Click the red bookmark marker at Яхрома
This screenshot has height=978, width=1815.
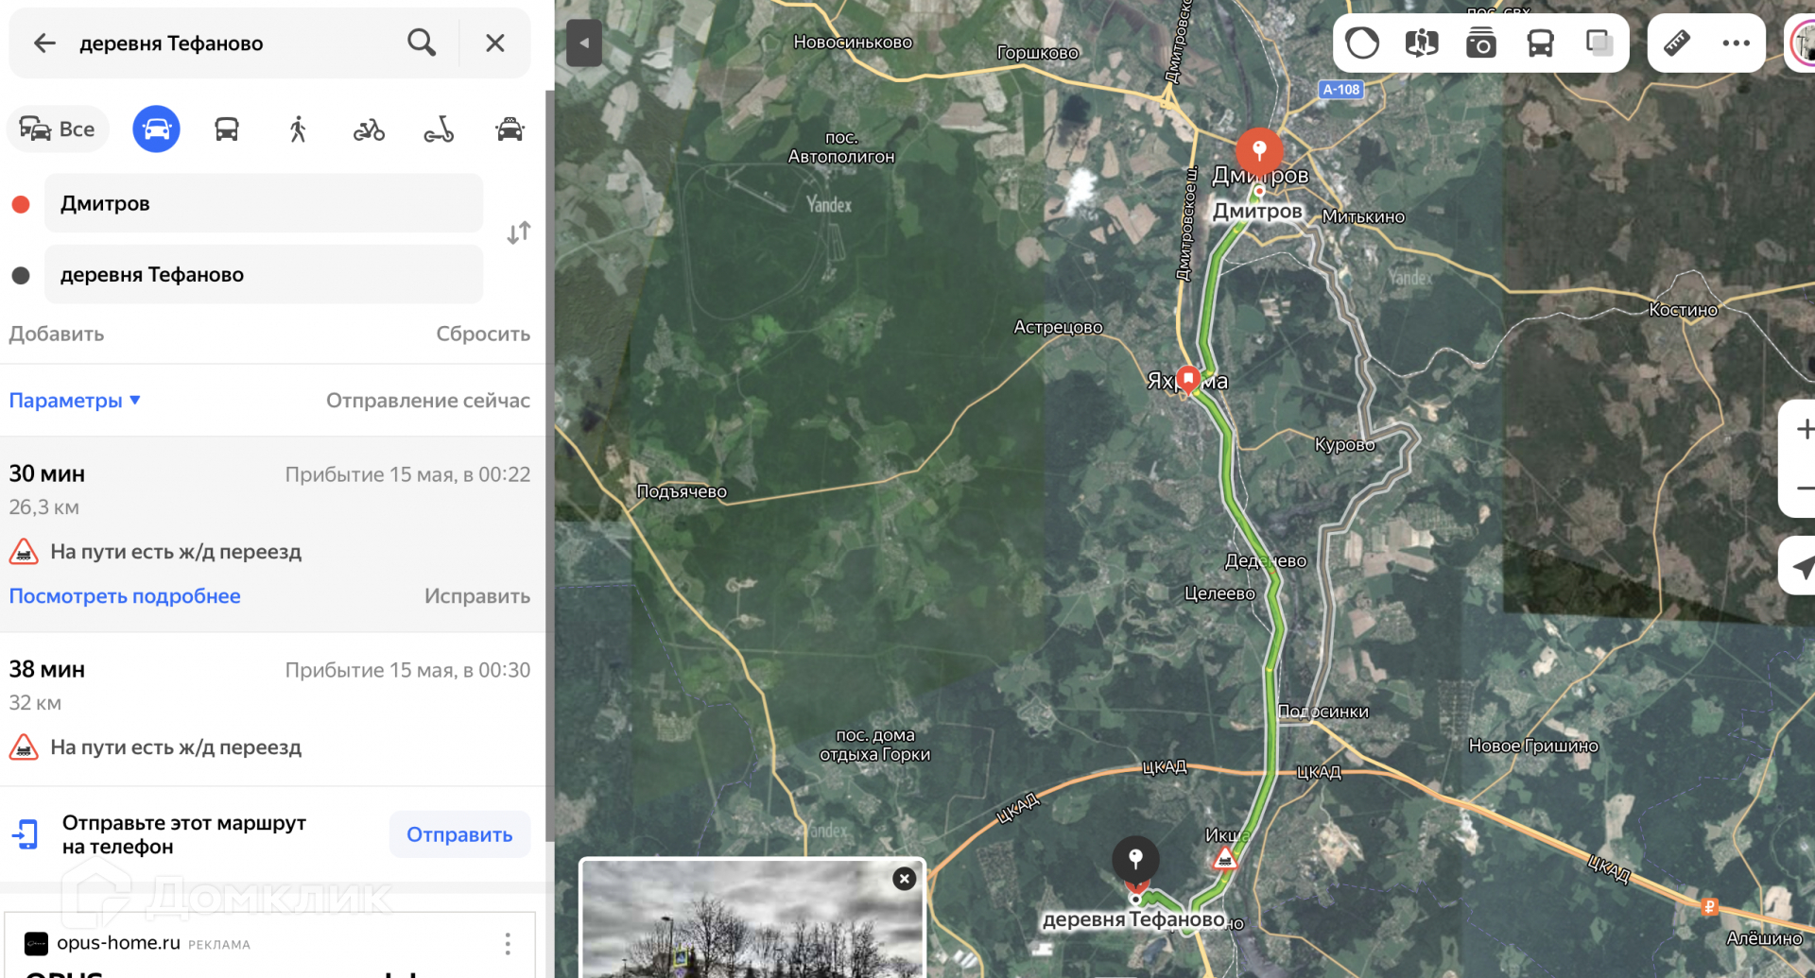(1188, 379)
